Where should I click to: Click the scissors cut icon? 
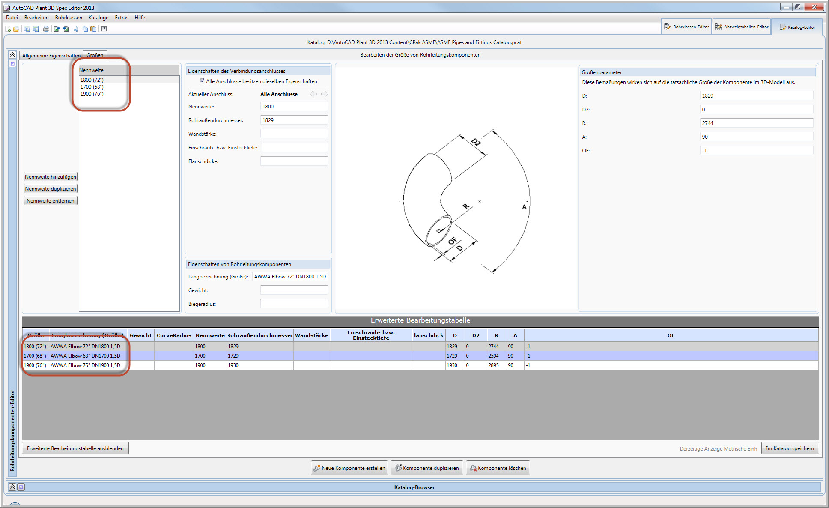(x=76, y=29)
